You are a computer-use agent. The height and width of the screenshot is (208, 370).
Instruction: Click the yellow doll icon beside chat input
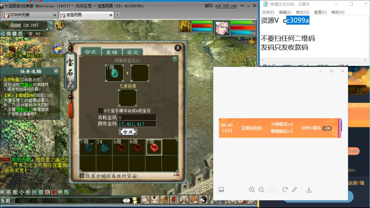(135, 200)
